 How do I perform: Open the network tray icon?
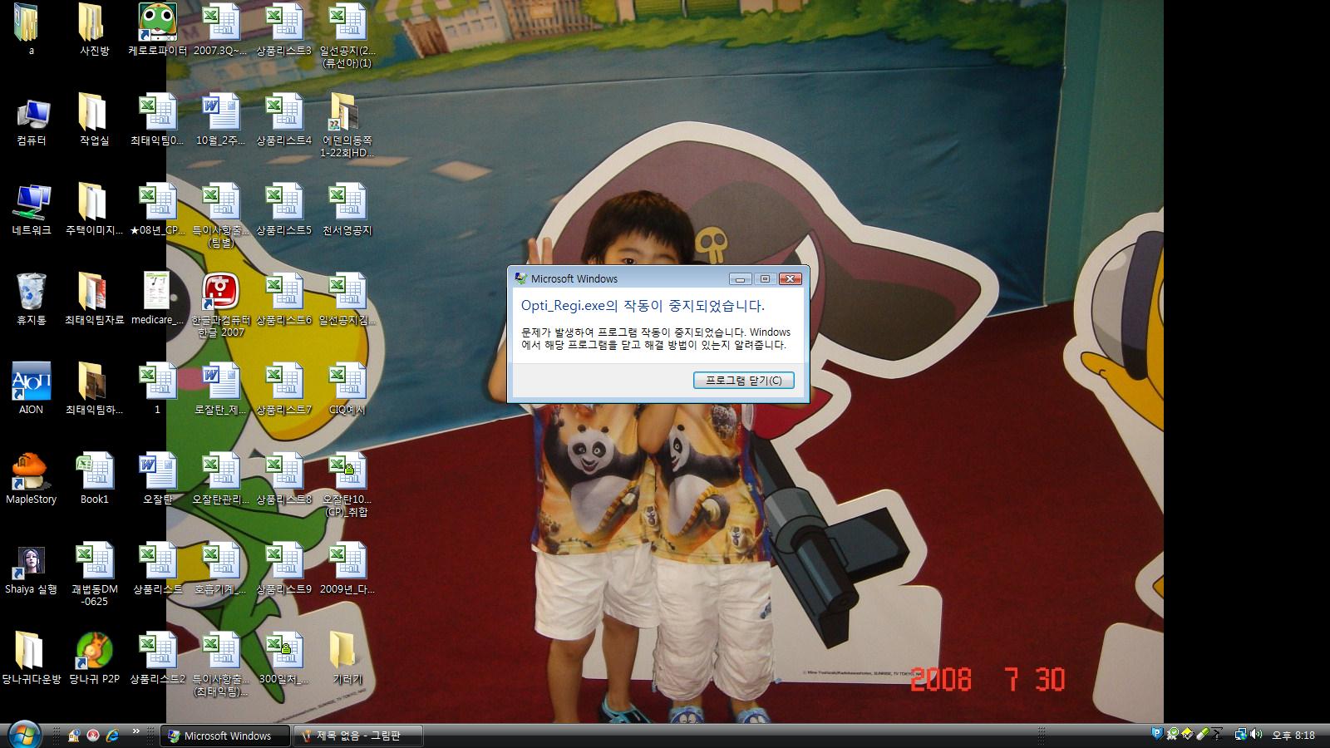pyautogui.click(x=1240, y=734)
